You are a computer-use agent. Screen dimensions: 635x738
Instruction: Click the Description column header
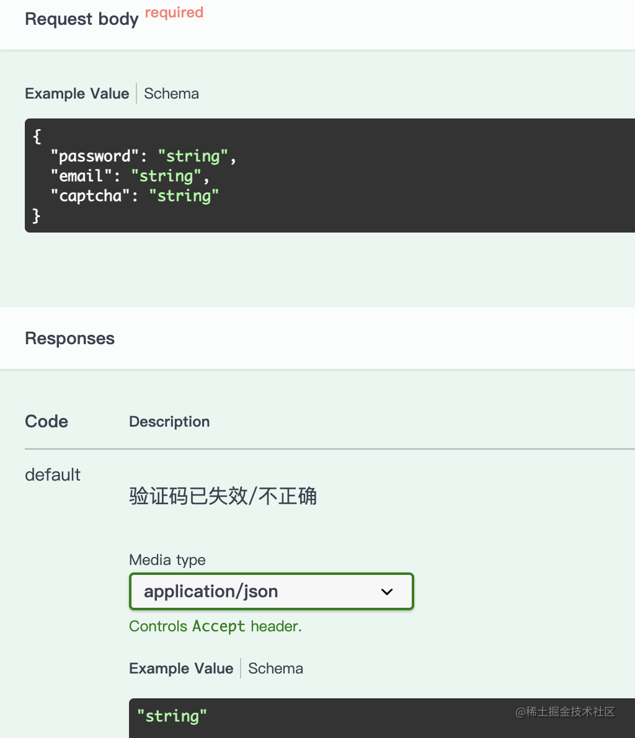pos(169,422)
